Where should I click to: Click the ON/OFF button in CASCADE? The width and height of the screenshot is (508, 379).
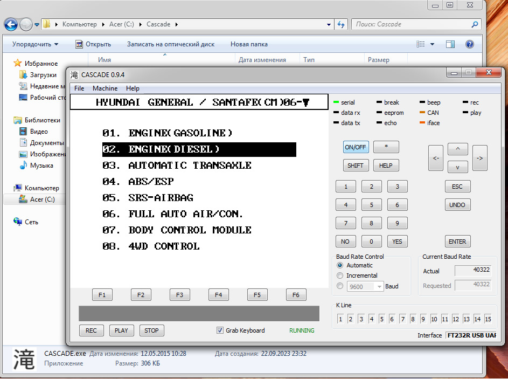[x=356, y=147]
